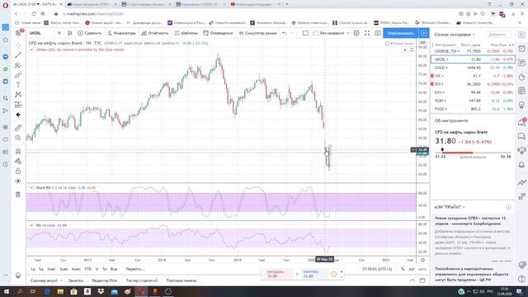528x297 pixels.
Task: Click the blue Опубликовать publish button
Action: coord(401,33)
